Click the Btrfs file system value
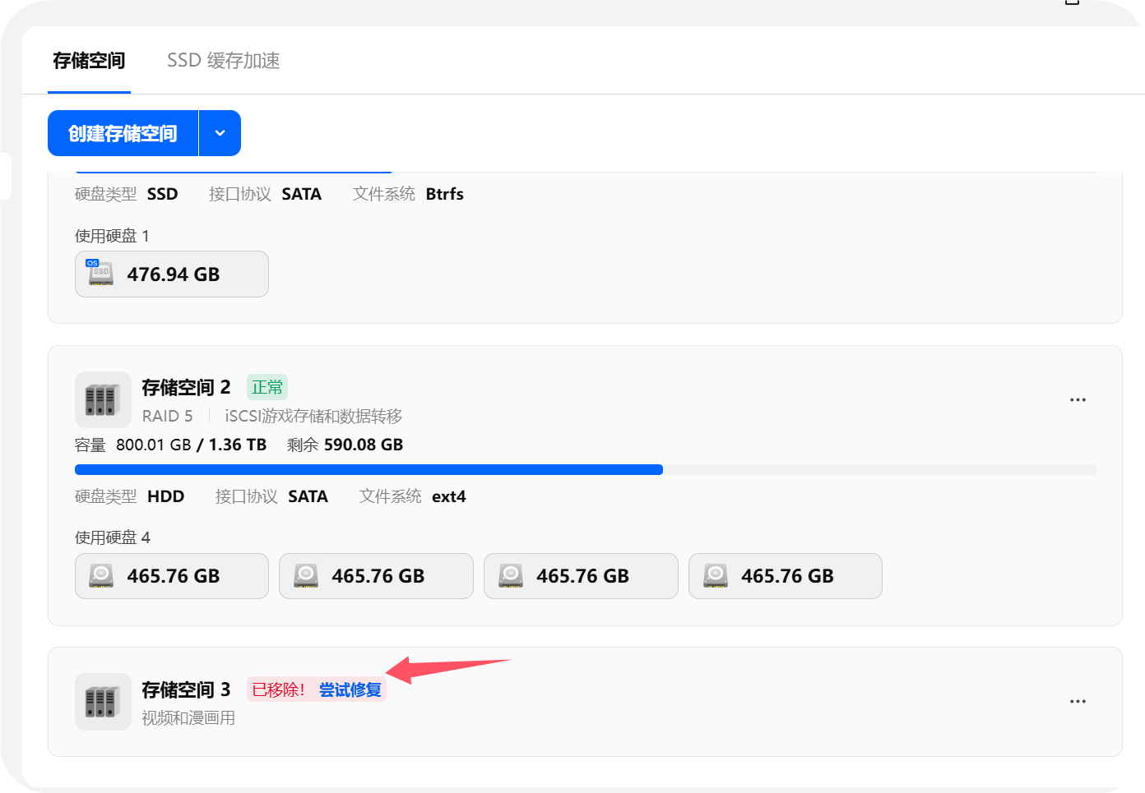 [445, 194]
